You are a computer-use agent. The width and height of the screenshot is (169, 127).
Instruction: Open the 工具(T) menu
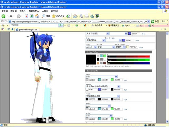tap(45, 11)
